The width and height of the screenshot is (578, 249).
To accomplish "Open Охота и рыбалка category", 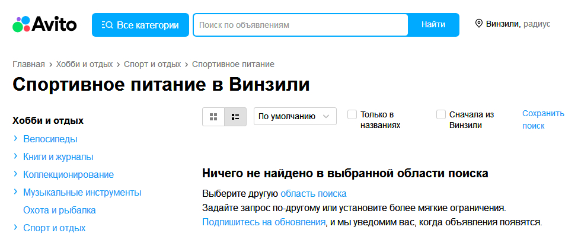I will [59, 210].
